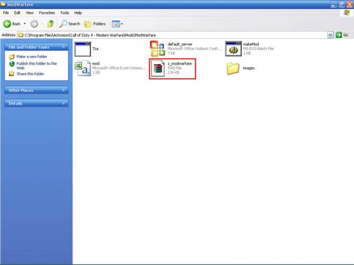Restore down the ModWarfare window

coord(341,4)
